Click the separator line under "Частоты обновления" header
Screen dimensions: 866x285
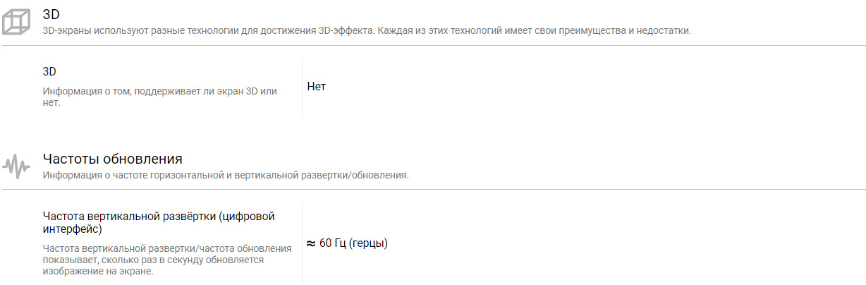point(433,189)
